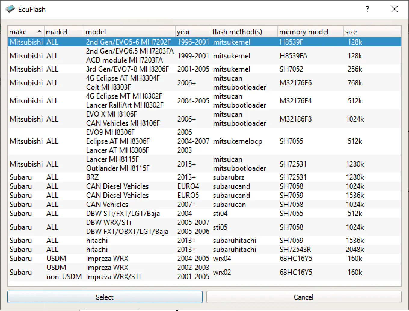This screenshot has width=409, height=311.
Task: Sort by the market column header
Action: 64,32
